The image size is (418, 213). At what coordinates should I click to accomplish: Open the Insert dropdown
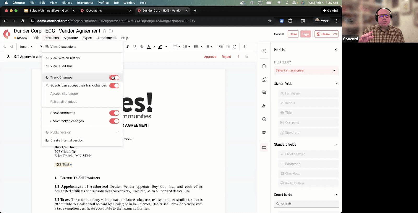(x=26, y=47)
